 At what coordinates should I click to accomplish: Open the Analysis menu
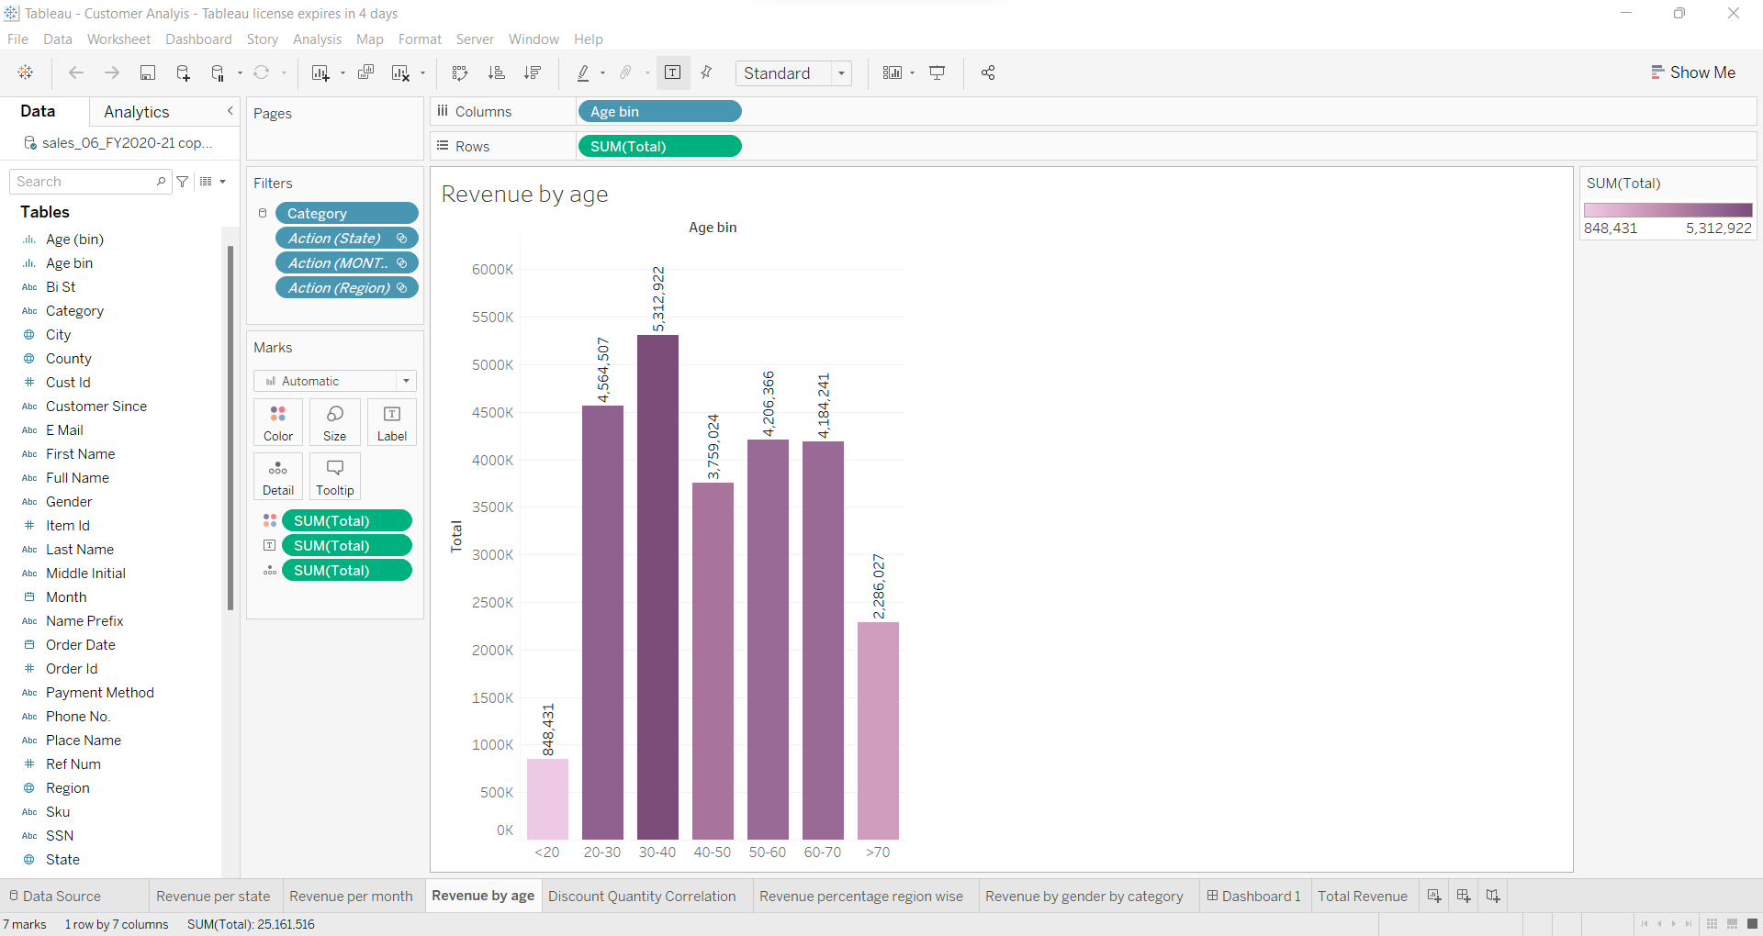(317, 39)
